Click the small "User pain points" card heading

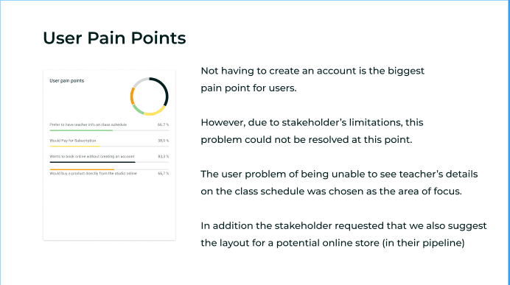(66, 80)
